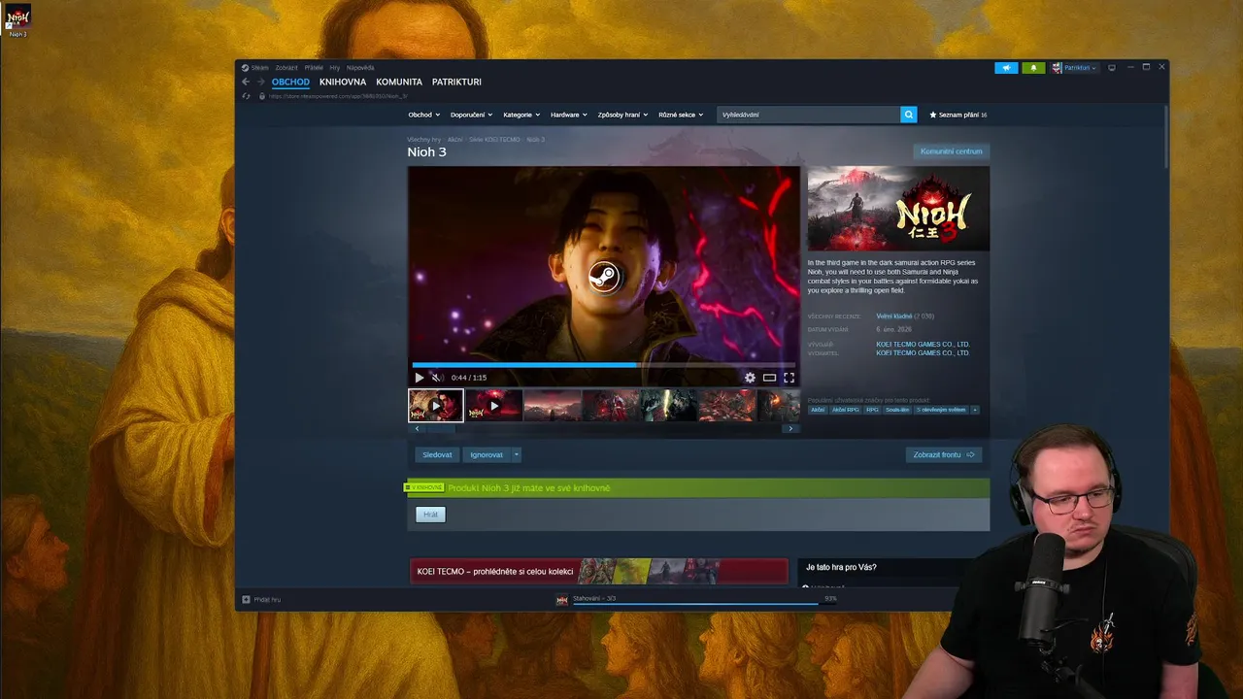Select the S otevřeným světem tag
The width and height of the screenshot is (1243, 699).
tap(941, 410)
